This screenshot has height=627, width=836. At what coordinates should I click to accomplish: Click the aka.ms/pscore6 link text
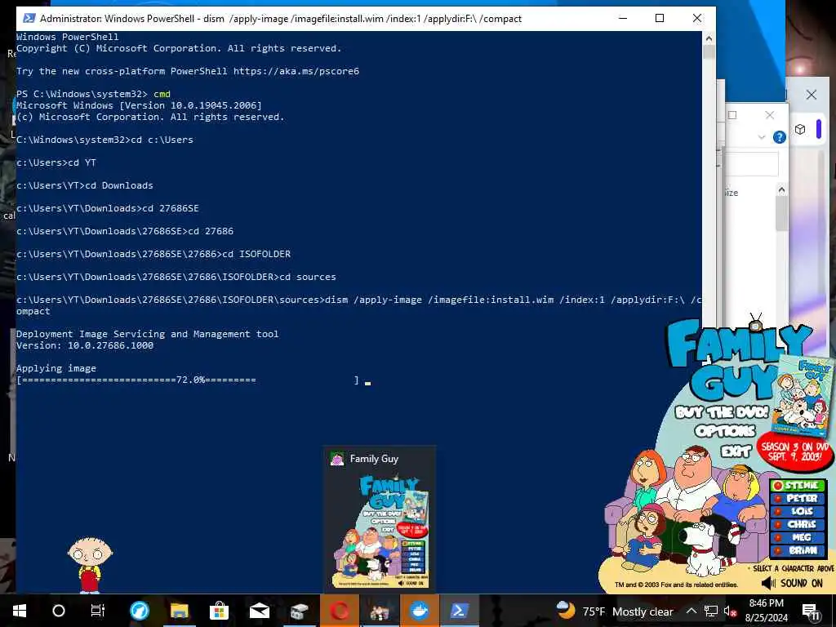(x=296, y=71)
